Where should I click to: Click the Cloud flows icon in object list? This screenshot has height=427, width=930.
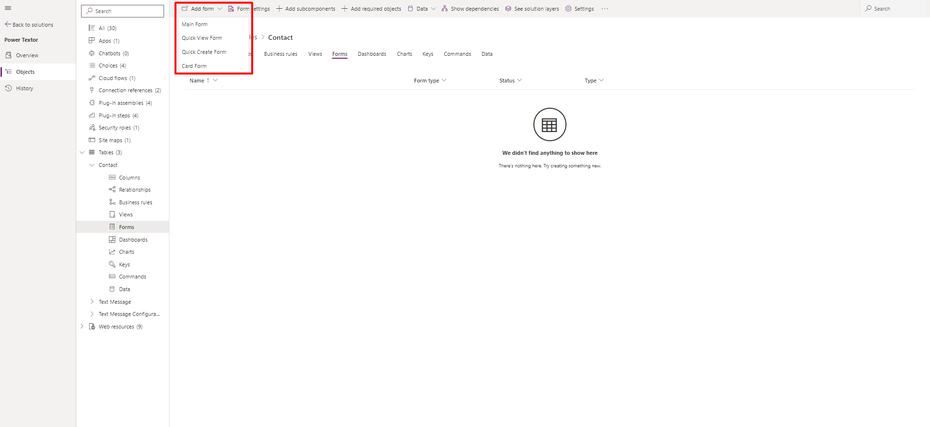(92, 78)
